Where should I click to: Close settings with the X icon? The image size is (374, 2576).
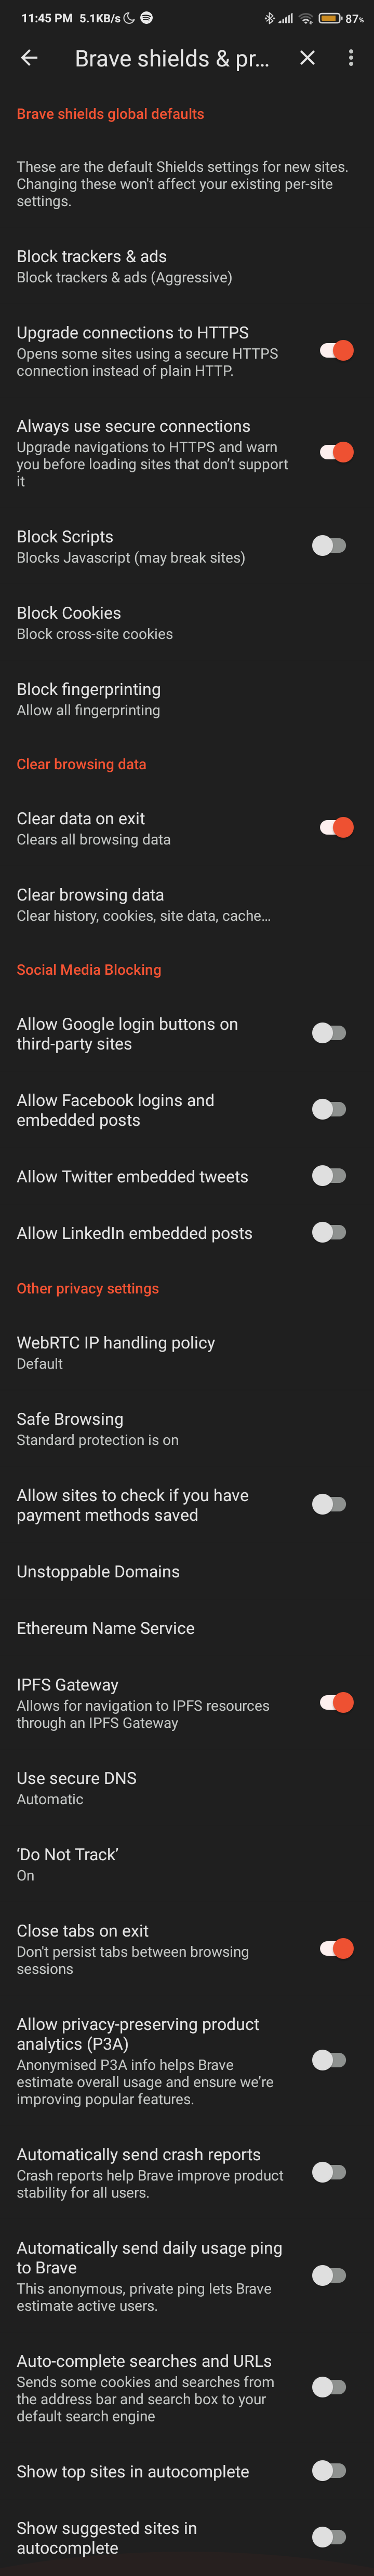point(307,58)
